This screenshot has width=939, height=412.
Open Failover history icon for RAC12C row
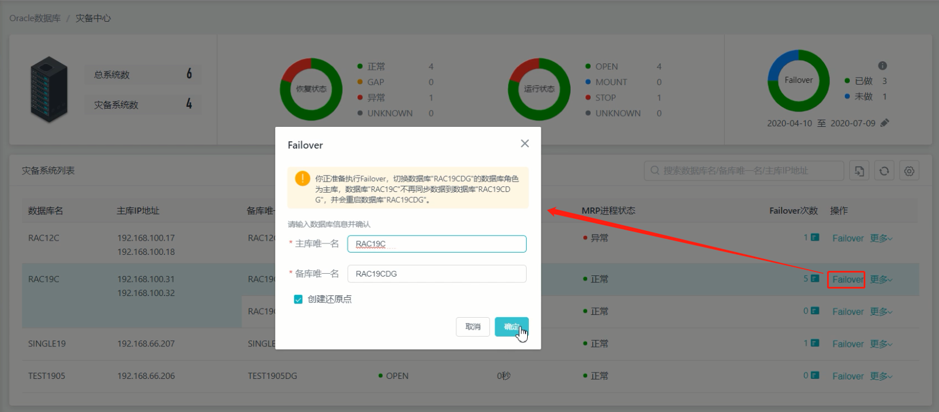[x=815, y=237]
